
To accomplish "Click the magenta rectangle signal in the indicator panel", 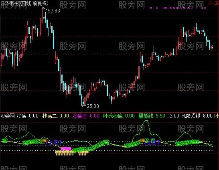I will (x=66, y=149).
